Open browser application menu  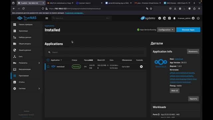point(199,9)
